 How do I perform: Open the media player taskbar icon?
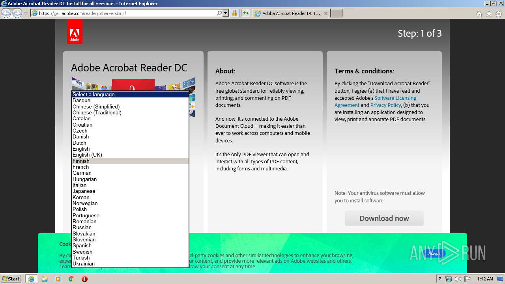point(58,279)
